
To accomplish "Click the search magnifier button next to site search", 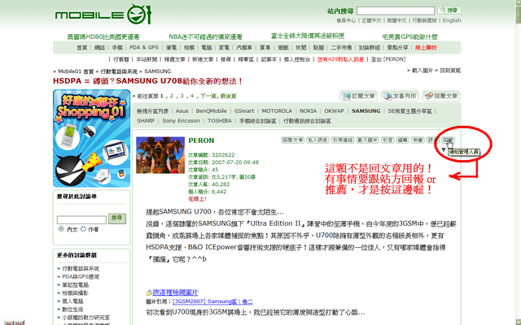I will [449, 11].
